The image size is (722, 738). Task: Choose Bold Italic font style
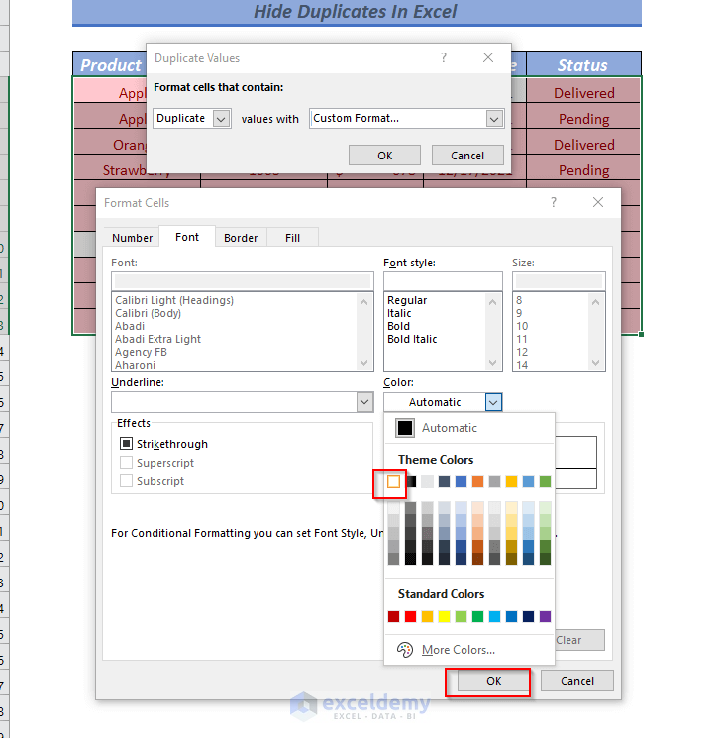412,339
